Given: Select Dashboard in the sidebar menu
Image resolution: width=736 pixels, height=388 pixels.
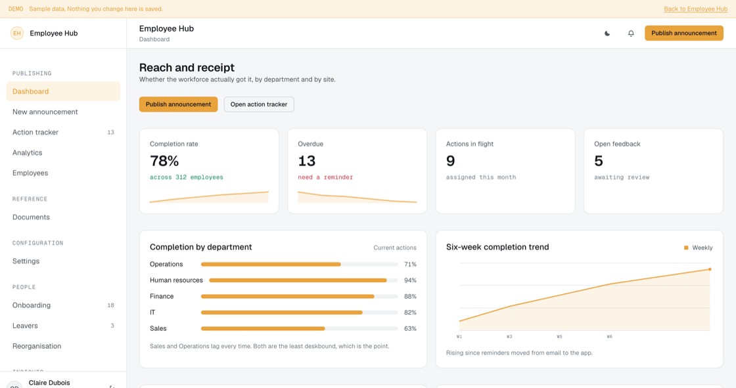Looking at the screenshot, I should coord(63,91).
